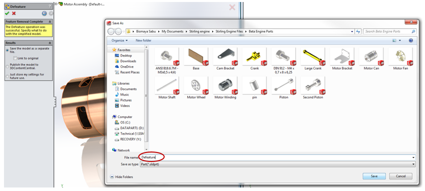This screenshot has width=425, height=191.
Task: Open the Save as type dropdown
Action: pyautogui.click(x=413, y=164)
